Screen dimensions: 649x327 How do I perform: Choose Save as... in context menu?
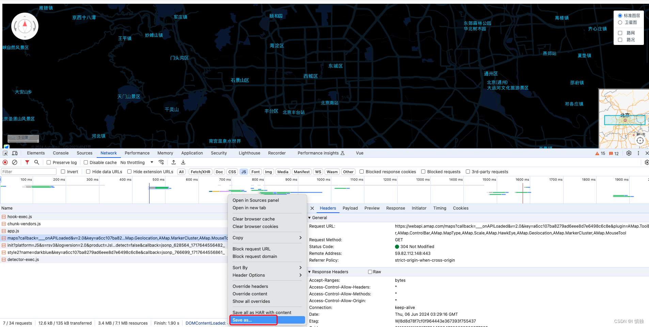coord(267,320)
